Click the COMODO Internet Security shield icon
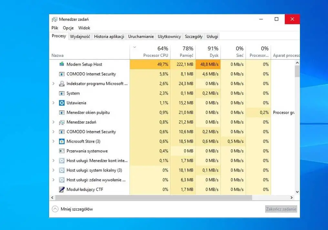Image resolution: width=328 pixels, height=230 pixels. 61,74
